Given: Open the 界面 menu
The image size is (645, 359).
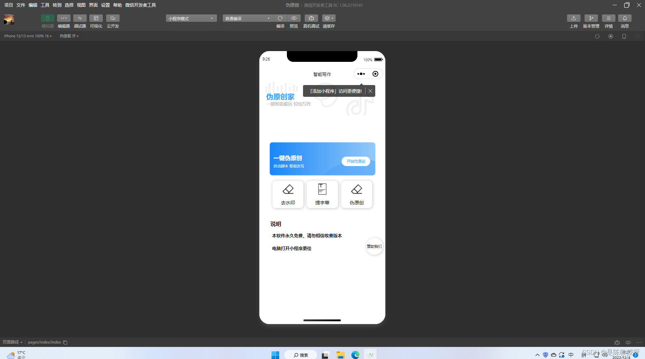Looking at the screenshot, I should coord(93,5).
